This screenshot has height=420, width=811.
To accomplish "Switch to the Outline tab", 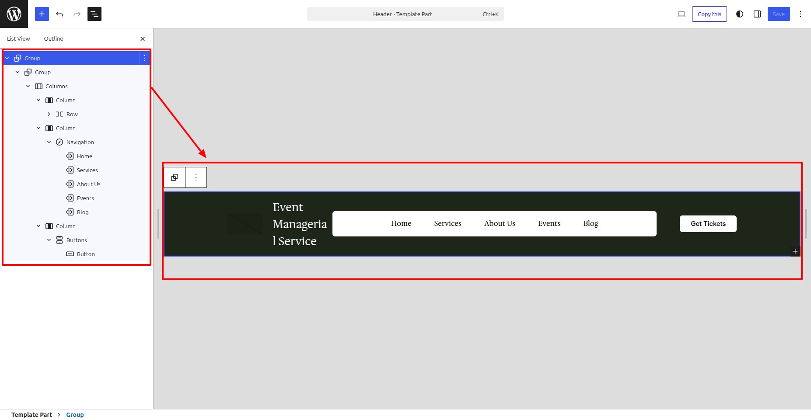I will 53,39.
